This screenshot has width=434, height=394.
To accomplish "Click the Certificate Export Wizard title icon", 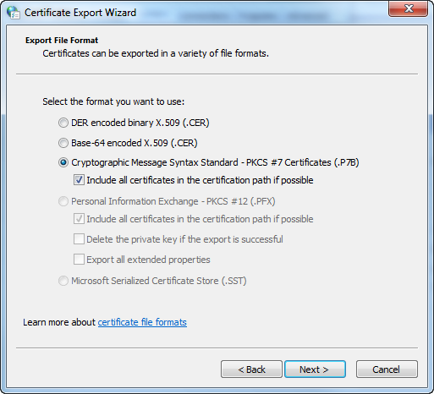I will point(14,13).
